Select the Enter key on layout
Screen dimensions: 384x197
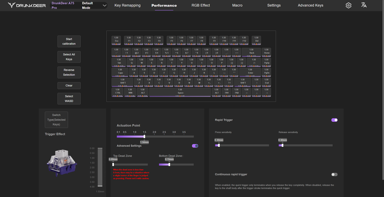pyautogui.click(x=250, y=72)
